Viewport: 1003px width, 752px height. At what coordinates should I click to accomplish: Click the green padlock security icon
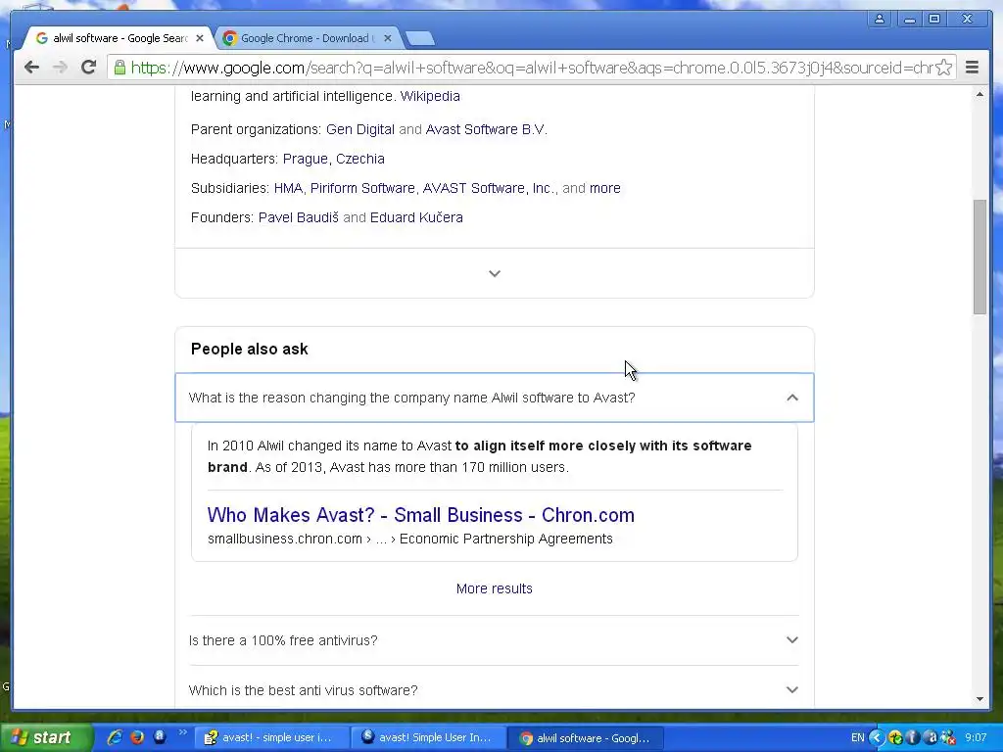119,68
